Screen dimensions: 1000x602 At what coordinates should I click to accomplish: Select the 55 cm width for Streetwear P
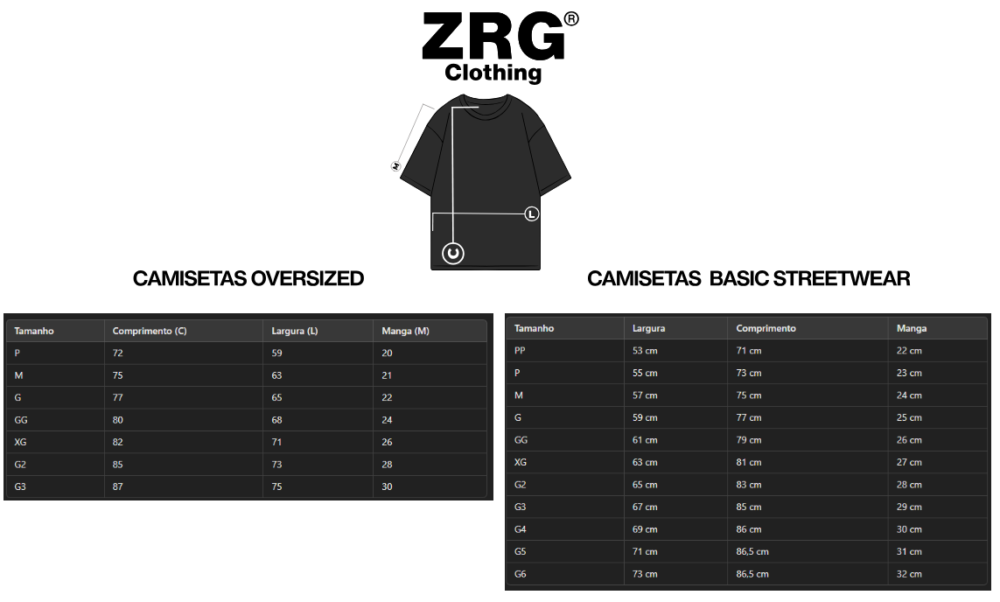tap(645, 373)
